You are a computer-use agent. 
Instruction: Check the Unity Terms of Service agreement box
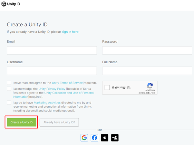pyautogui.click(x=9, y=83)
